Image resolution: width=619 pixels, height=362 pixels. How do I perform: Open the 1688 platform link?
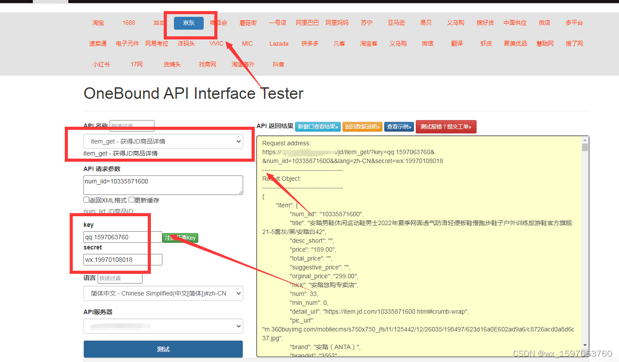tap(129, 23)
